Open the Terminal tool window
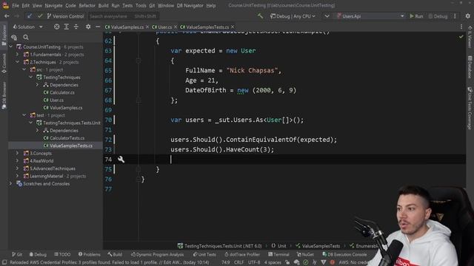This screenshot has height=266, width=474. point(278,254)
